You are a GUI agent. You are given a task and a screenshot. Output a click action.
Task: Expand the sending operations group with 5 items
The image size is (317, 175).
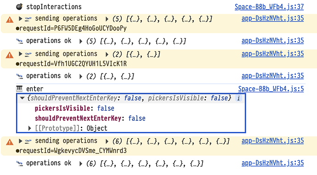[x=20, y=18]
